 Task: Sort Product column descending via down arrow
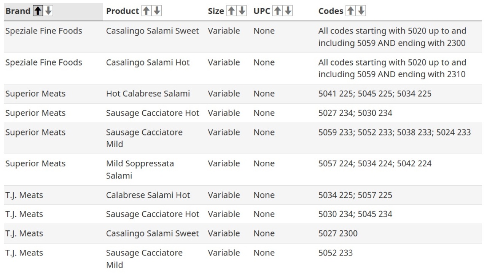[157, 11]
